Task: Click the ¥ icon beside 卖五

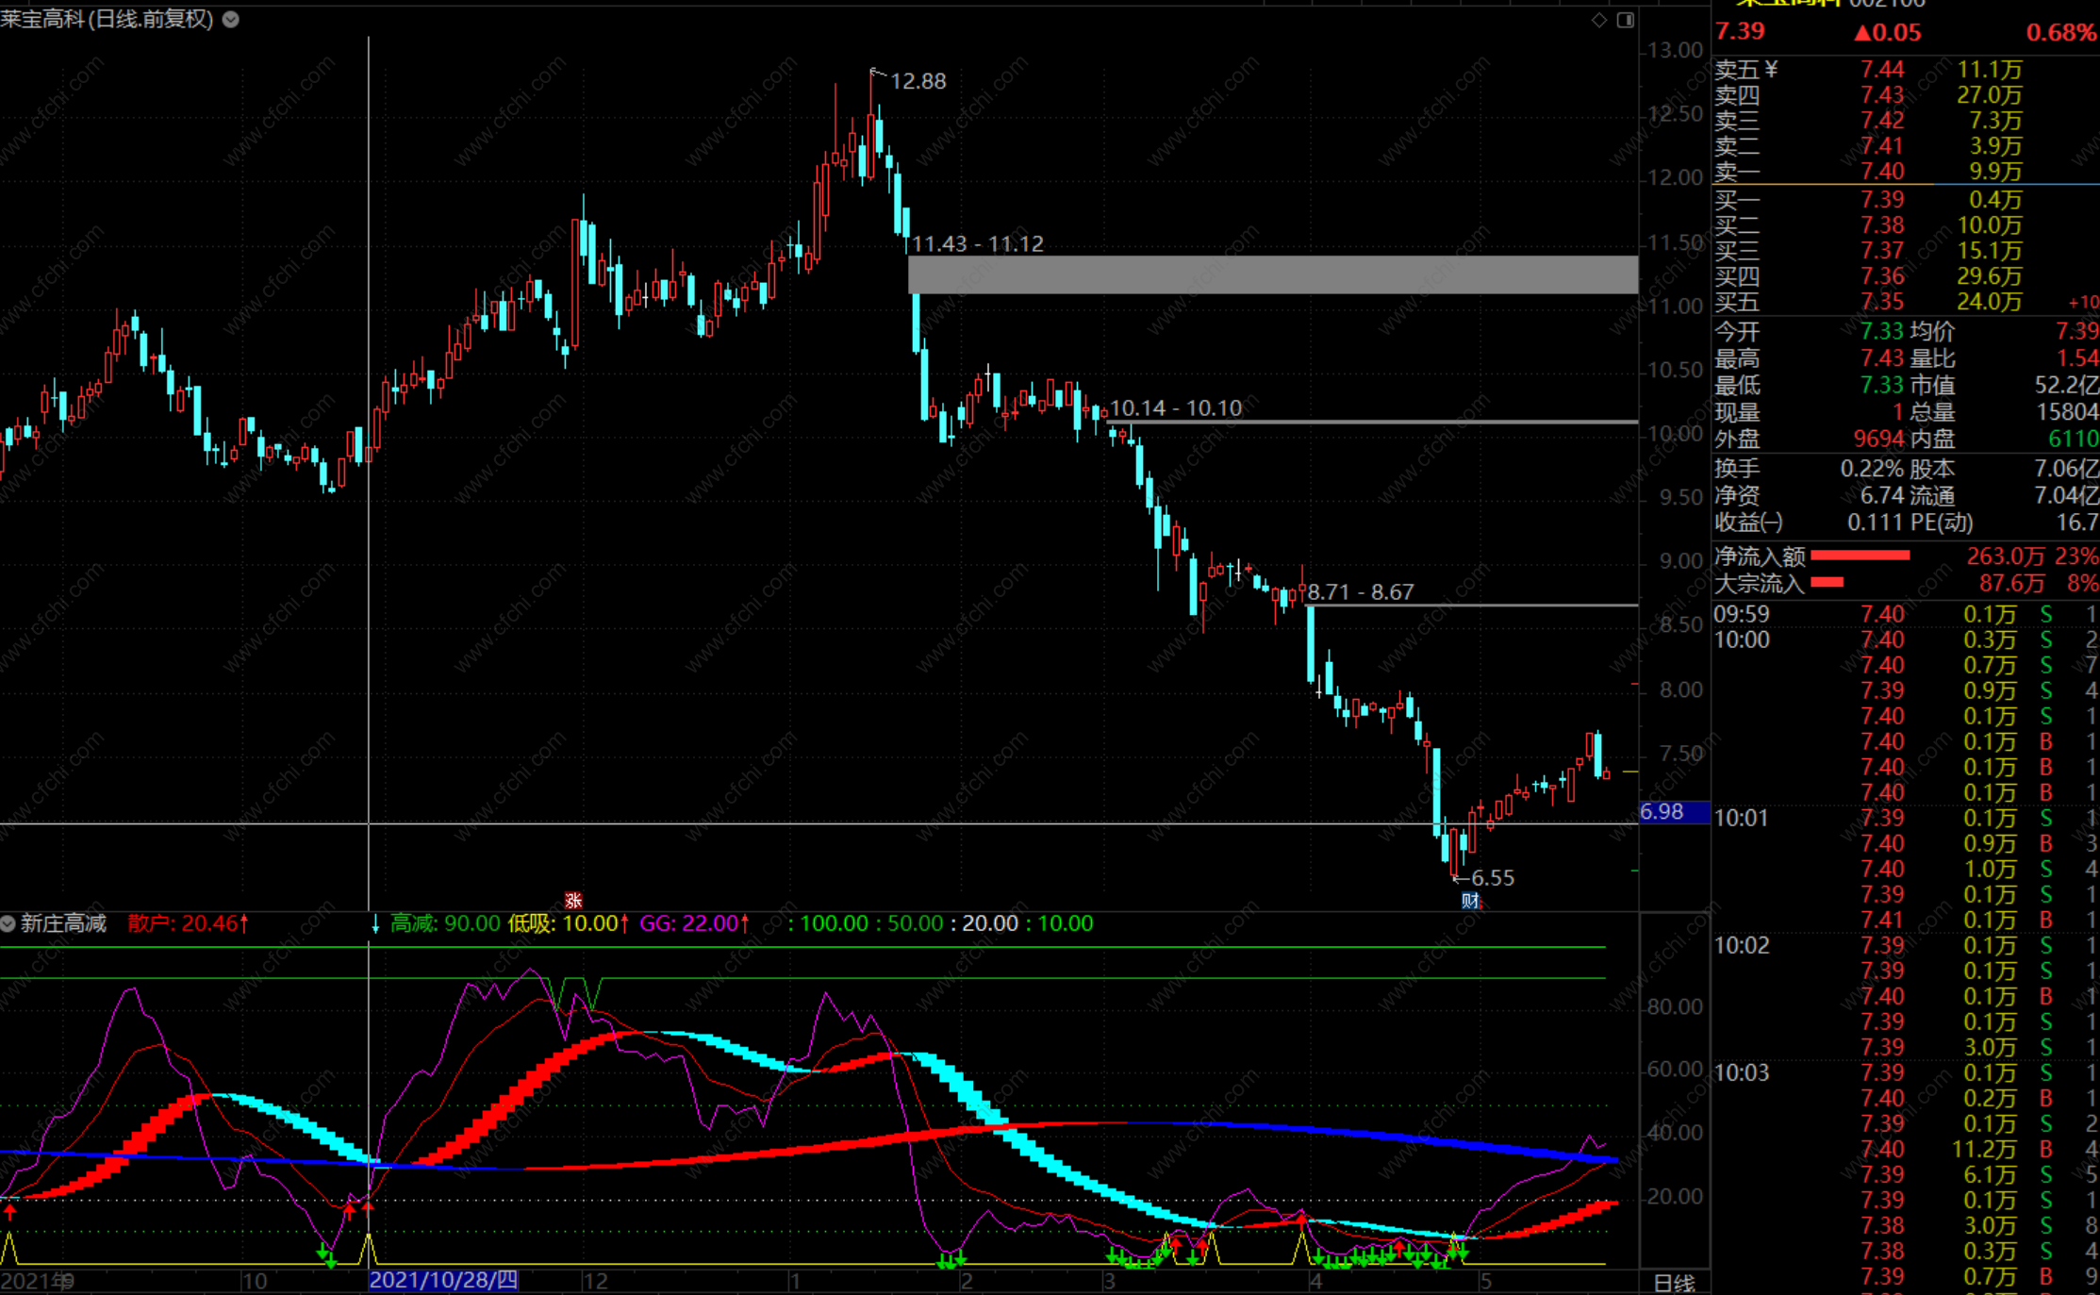Action: click(1770, 69)
